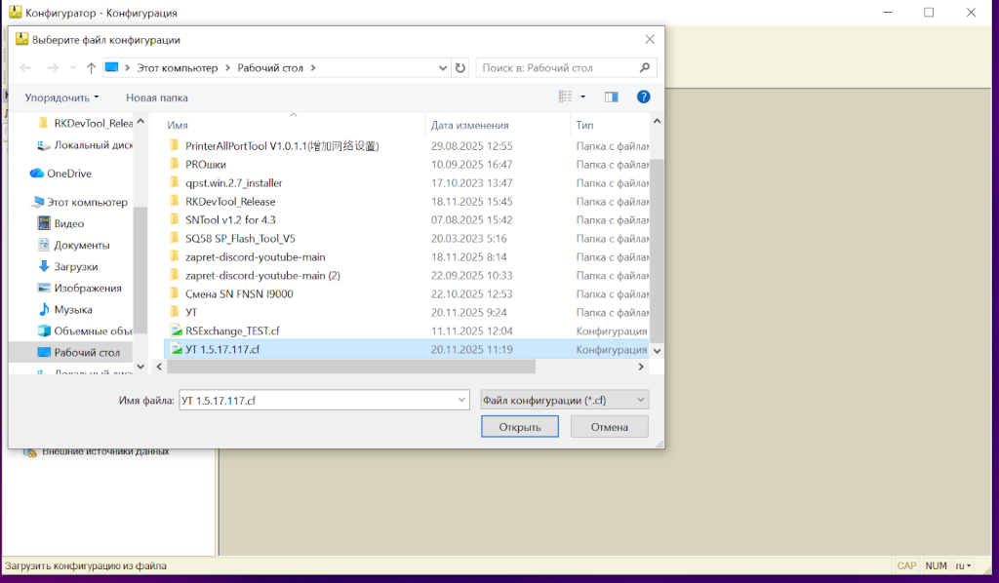
Task: Open the file name history dropdown
Action: pyautogui.click(x=460, y=401)
